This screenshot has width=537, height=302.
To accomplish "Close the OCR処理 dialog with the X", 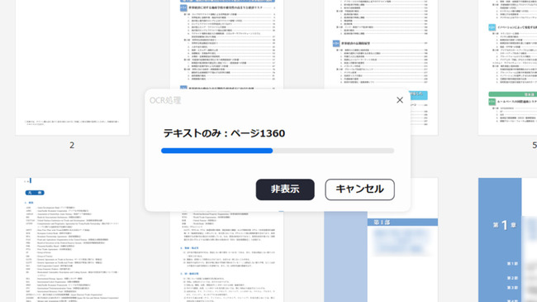I will (400, 100).
